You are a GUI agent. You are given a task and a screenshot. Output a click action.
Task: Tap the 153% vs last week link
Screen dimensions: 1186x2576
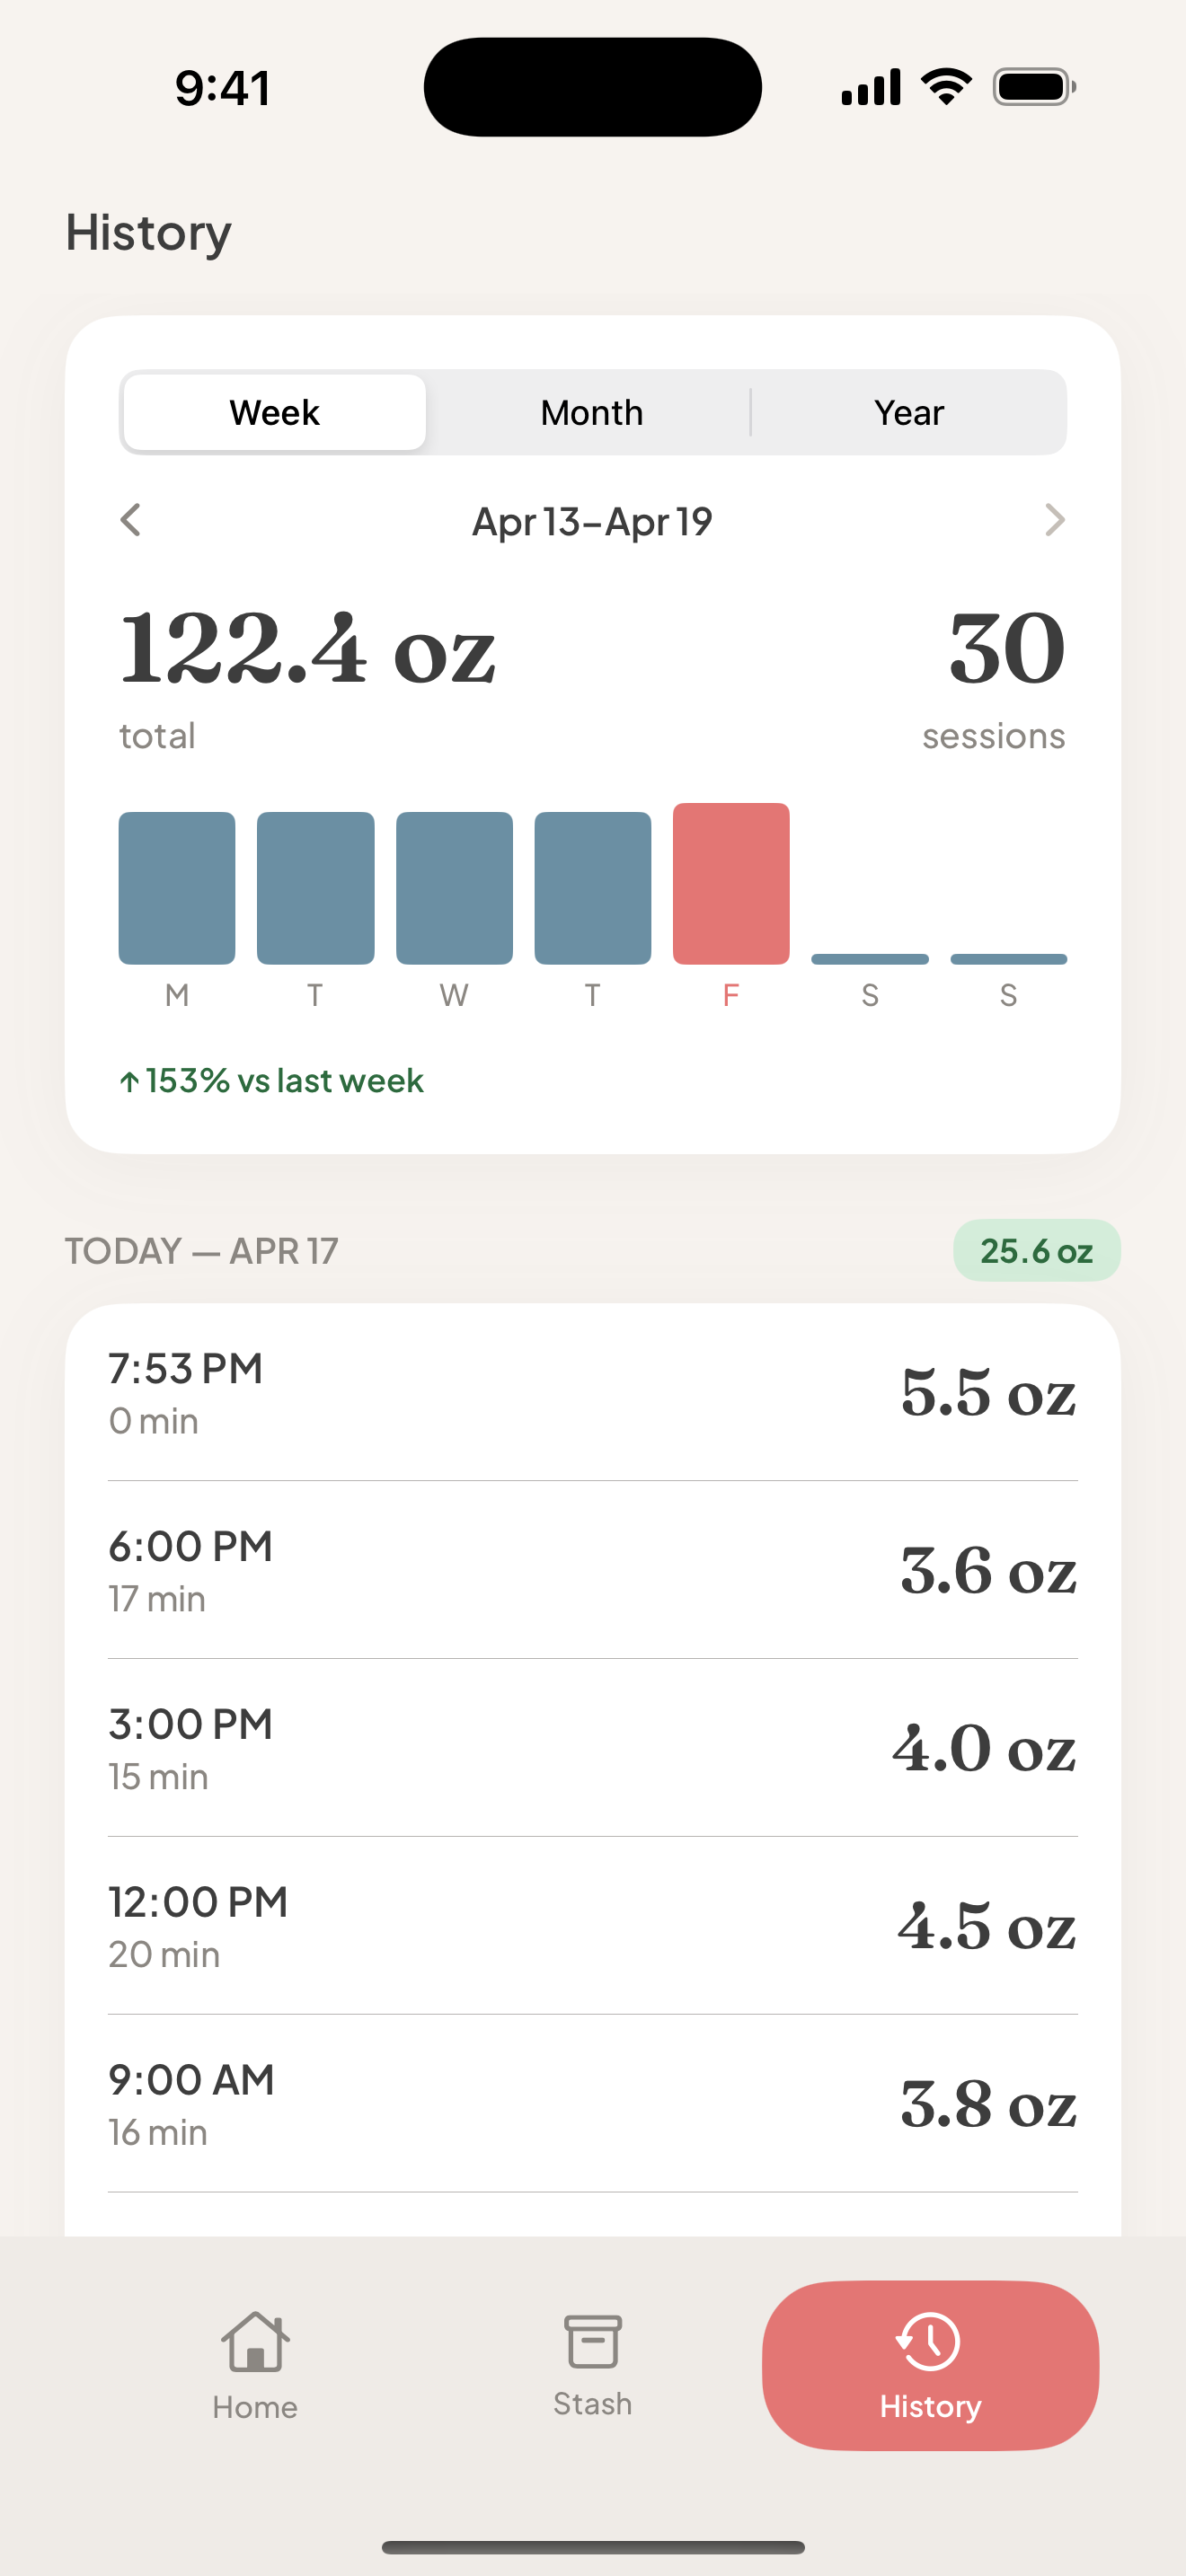coord(272,1081)
